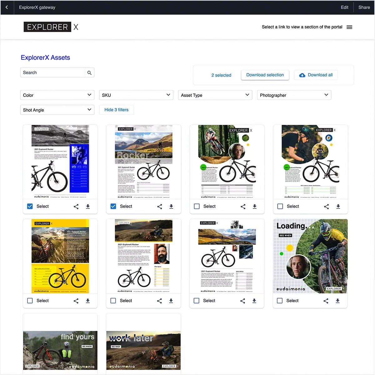The image size is (375, 375).
Task: Open the Asset Type dropdown
Action: click(x=215, y=95)
